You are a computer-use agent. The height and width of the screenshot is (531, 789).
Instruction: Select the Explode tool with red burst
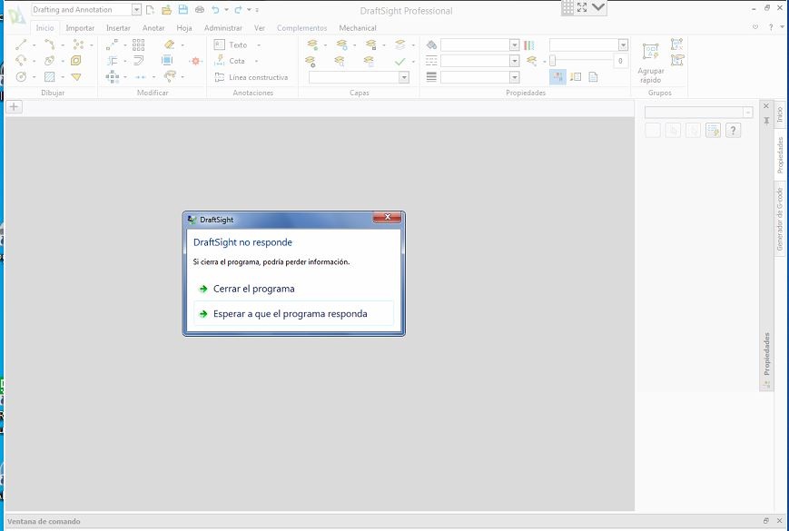pos(196,61)
